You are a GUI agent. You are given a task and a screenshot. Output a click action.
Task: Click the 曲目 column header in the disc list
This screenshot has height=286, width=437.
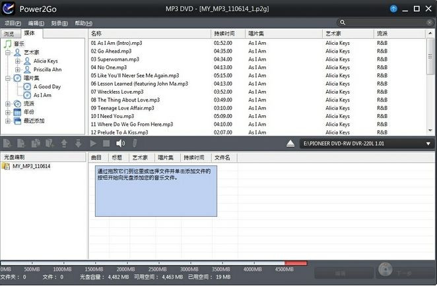[98, 157]
